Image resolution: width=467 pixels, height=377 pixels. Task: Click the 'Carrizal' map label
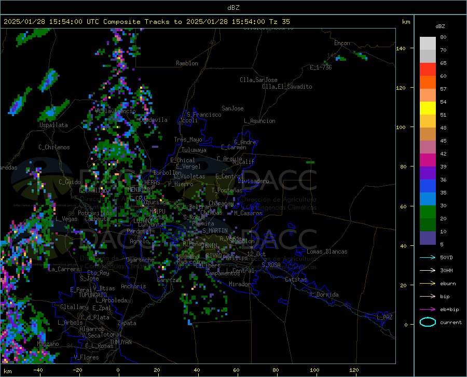click(169, 280)
